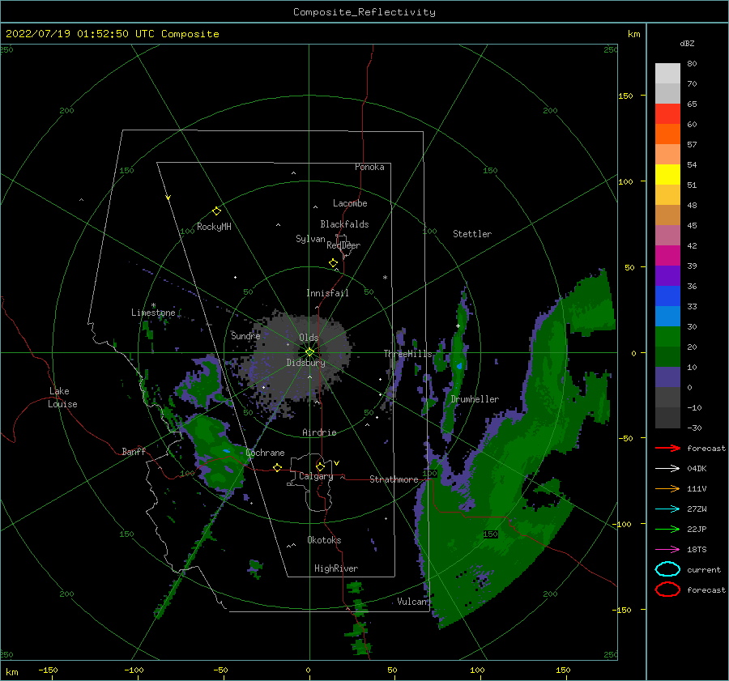Select the Stettler label
The height and width of the screenshot is (681, 729).
tap(472, 234)
